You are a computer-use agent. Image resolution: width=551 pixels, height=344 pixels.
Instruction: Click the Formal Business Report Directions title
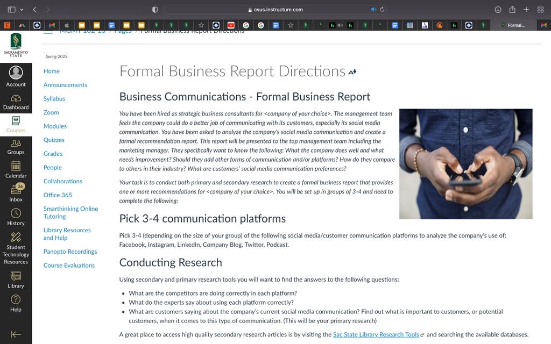tap(232, 71)
